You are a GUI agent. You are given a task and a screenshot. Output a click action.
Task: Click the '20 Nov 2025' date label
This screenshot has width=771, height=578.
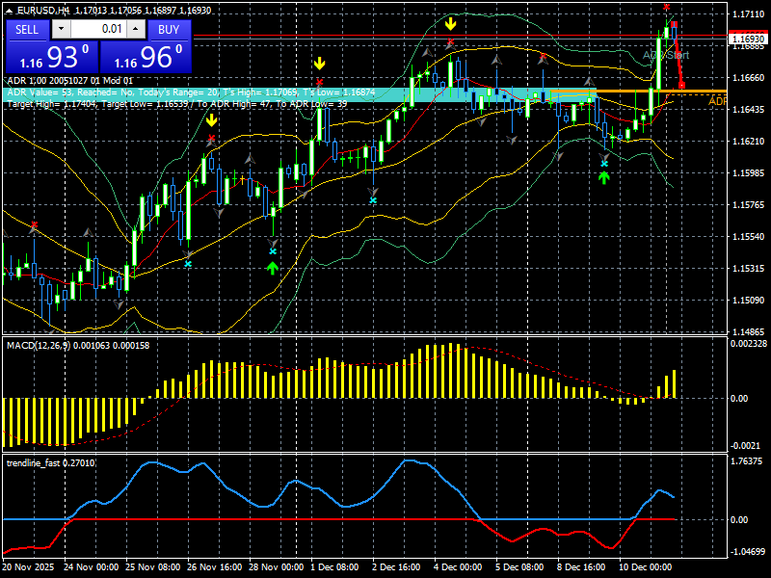(x=28, y=566)
